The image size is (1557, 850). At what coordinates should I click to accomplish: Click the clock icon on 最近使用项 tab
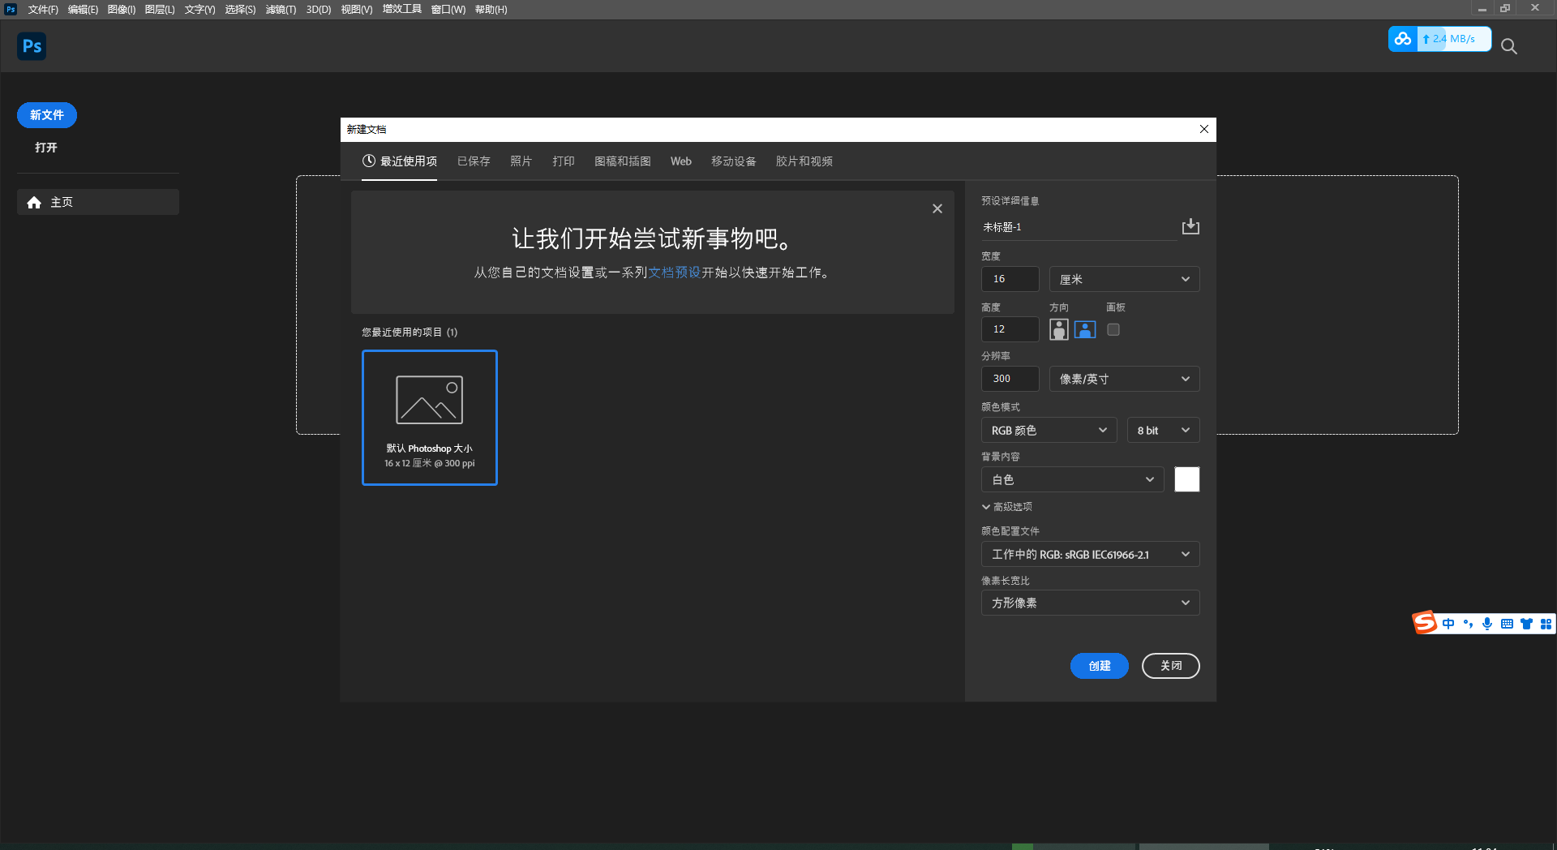coord(369,161)
